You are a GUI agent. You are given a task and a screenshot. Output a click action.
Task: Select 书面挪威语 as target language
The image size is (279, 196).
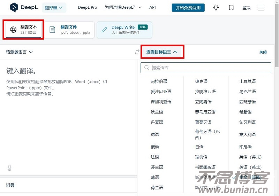pos(205,167)
